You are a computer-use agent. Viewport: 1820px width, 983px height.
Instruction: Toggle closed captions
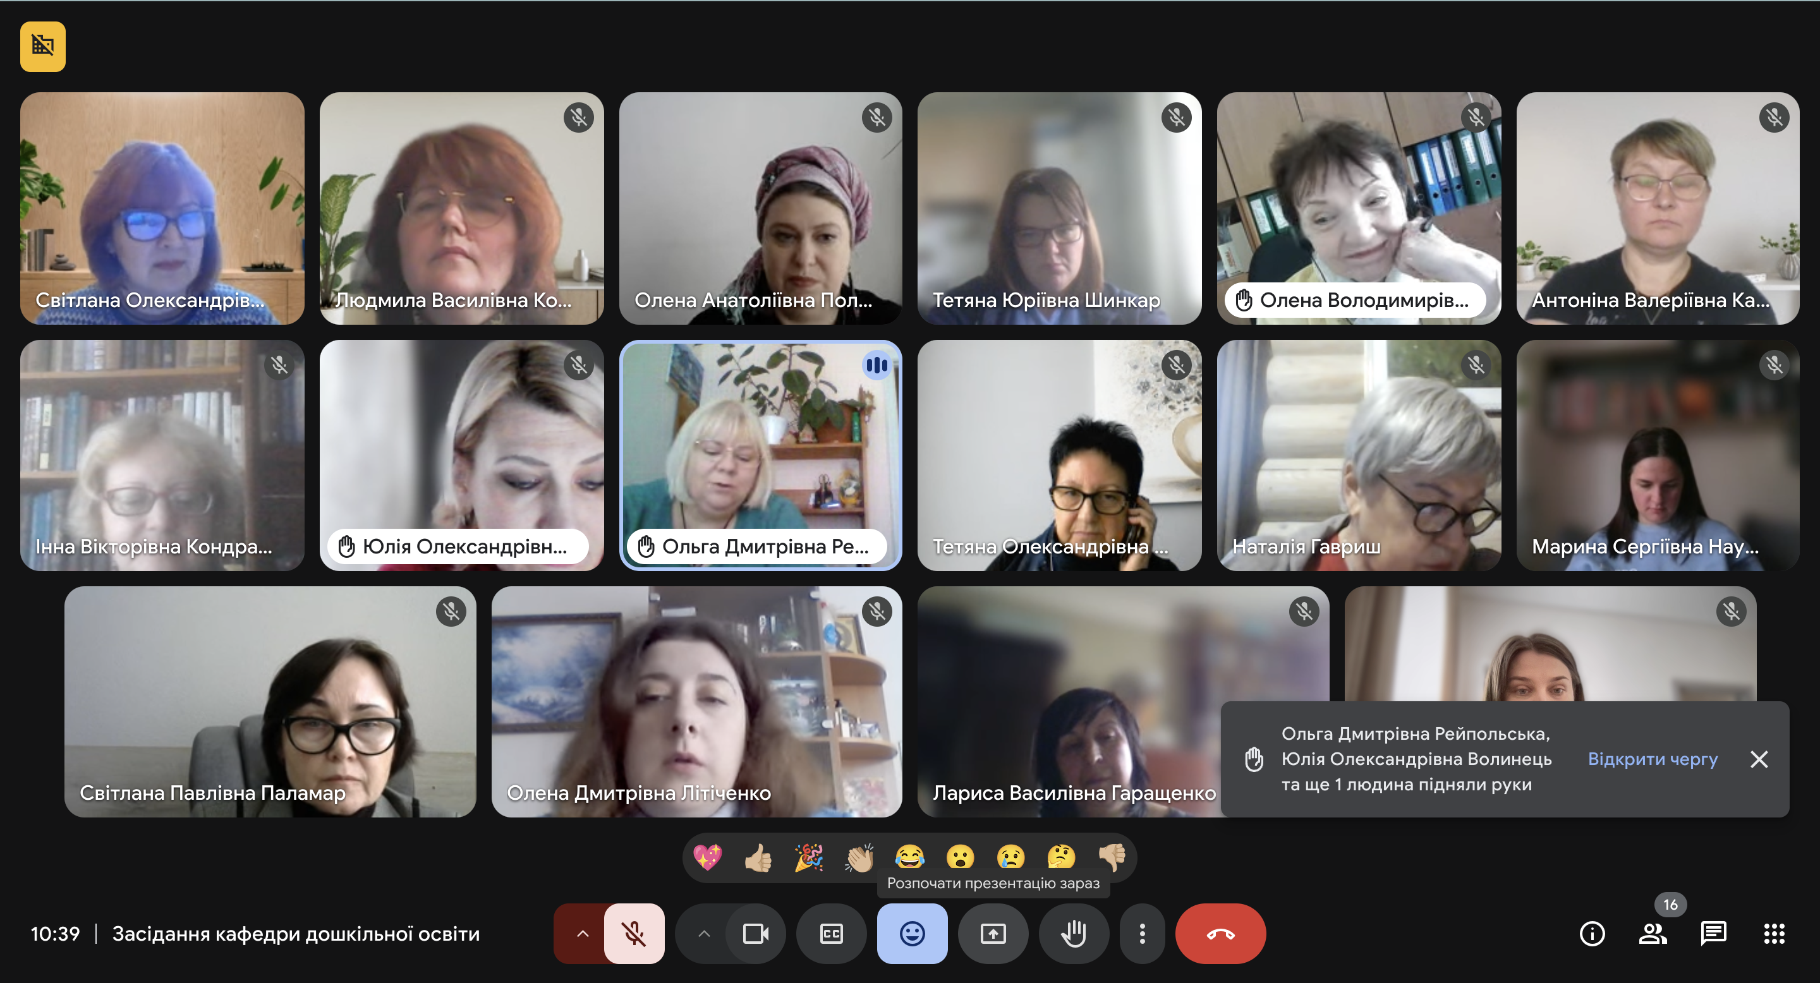click(832, 934)
